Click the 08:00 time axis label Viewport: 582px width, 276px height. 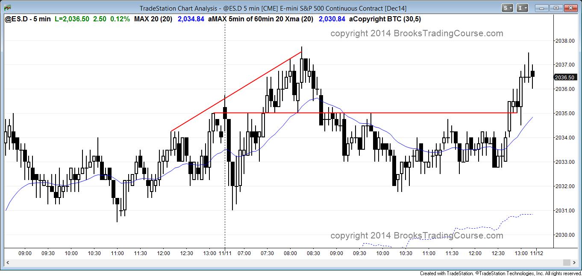pos(290,253)
